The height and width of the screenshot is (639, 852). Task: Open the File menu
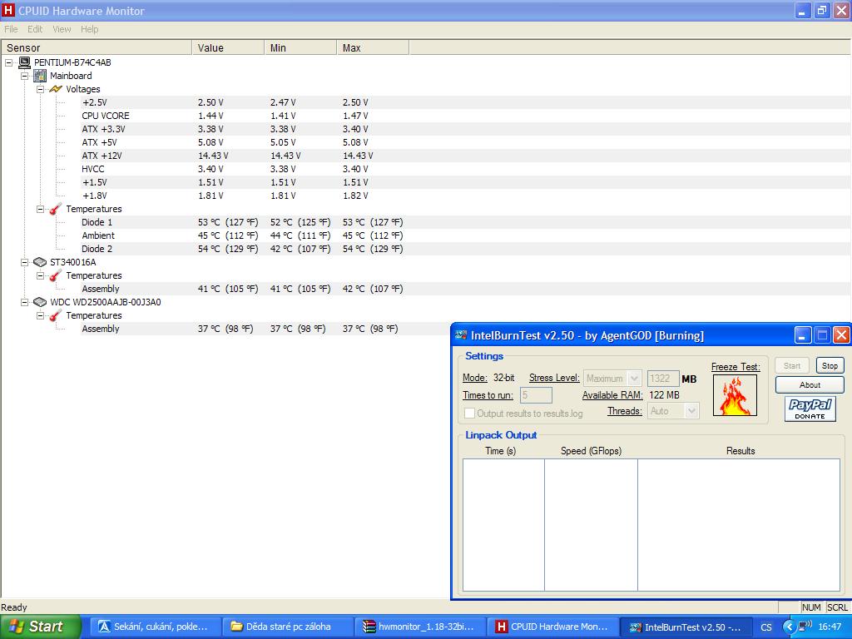point(11,29)
